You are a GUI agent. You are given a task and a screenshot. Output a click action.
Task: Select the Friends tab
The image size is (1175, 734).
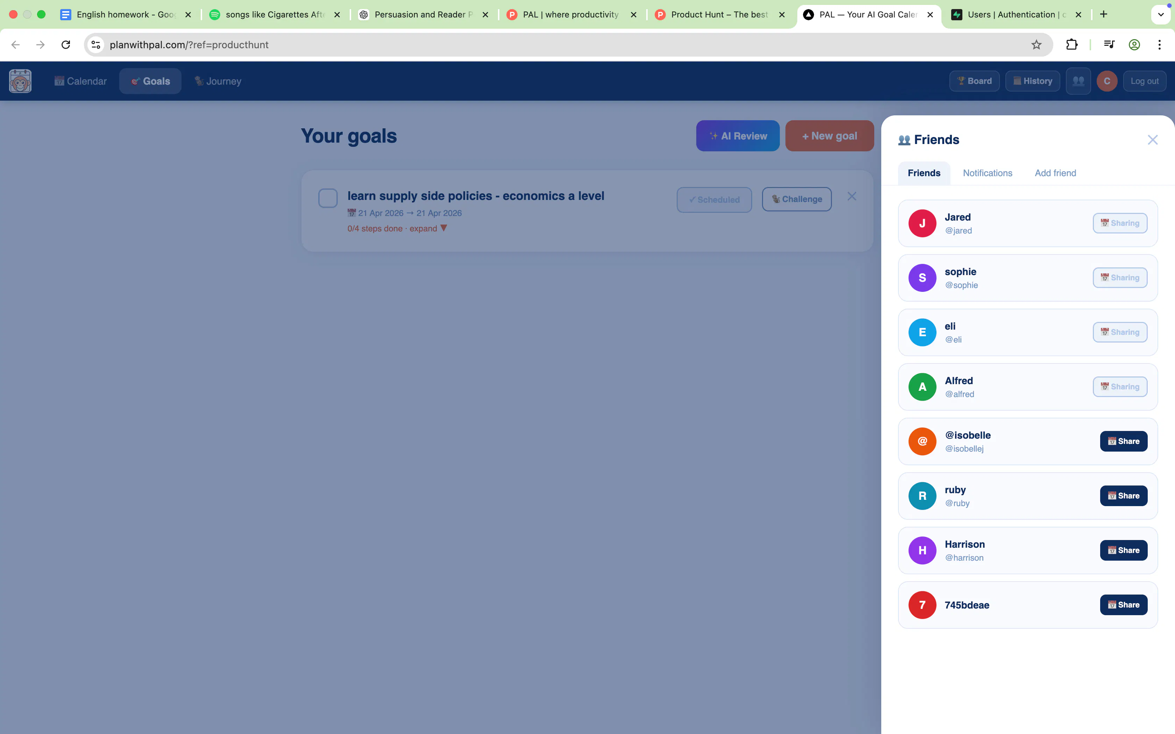tap(924, 173)
